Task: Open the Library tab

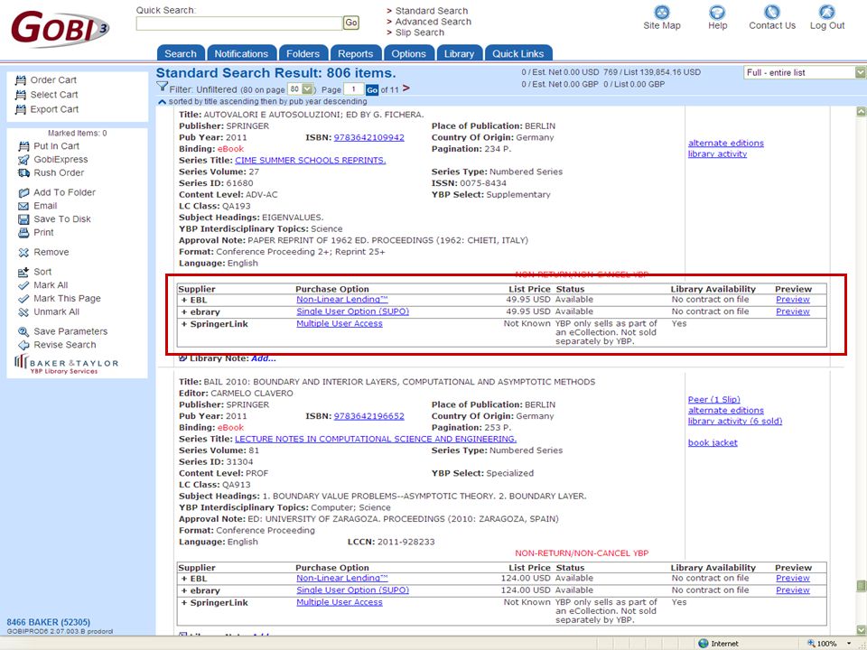Action: click(459, 53)
